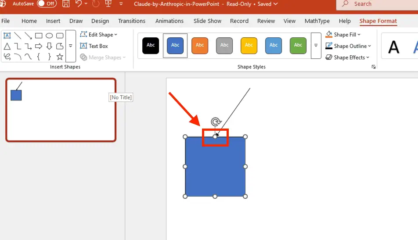Select slide 1 thumbnail in panel
The height and width of the screenshot is (240, 418).
pos(61,110)
